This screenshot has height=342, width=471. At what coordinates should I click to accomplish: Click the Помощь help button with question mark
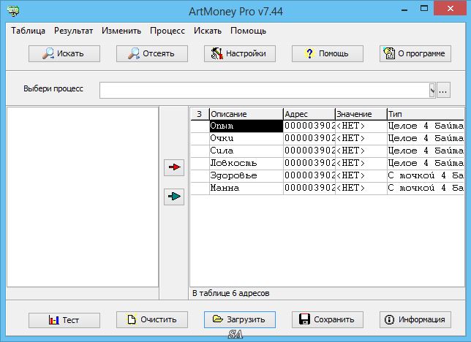pyautogui.click(x=328, y=54)
